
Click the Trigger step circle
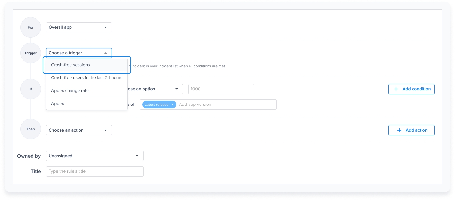click(x=31, y=53)
